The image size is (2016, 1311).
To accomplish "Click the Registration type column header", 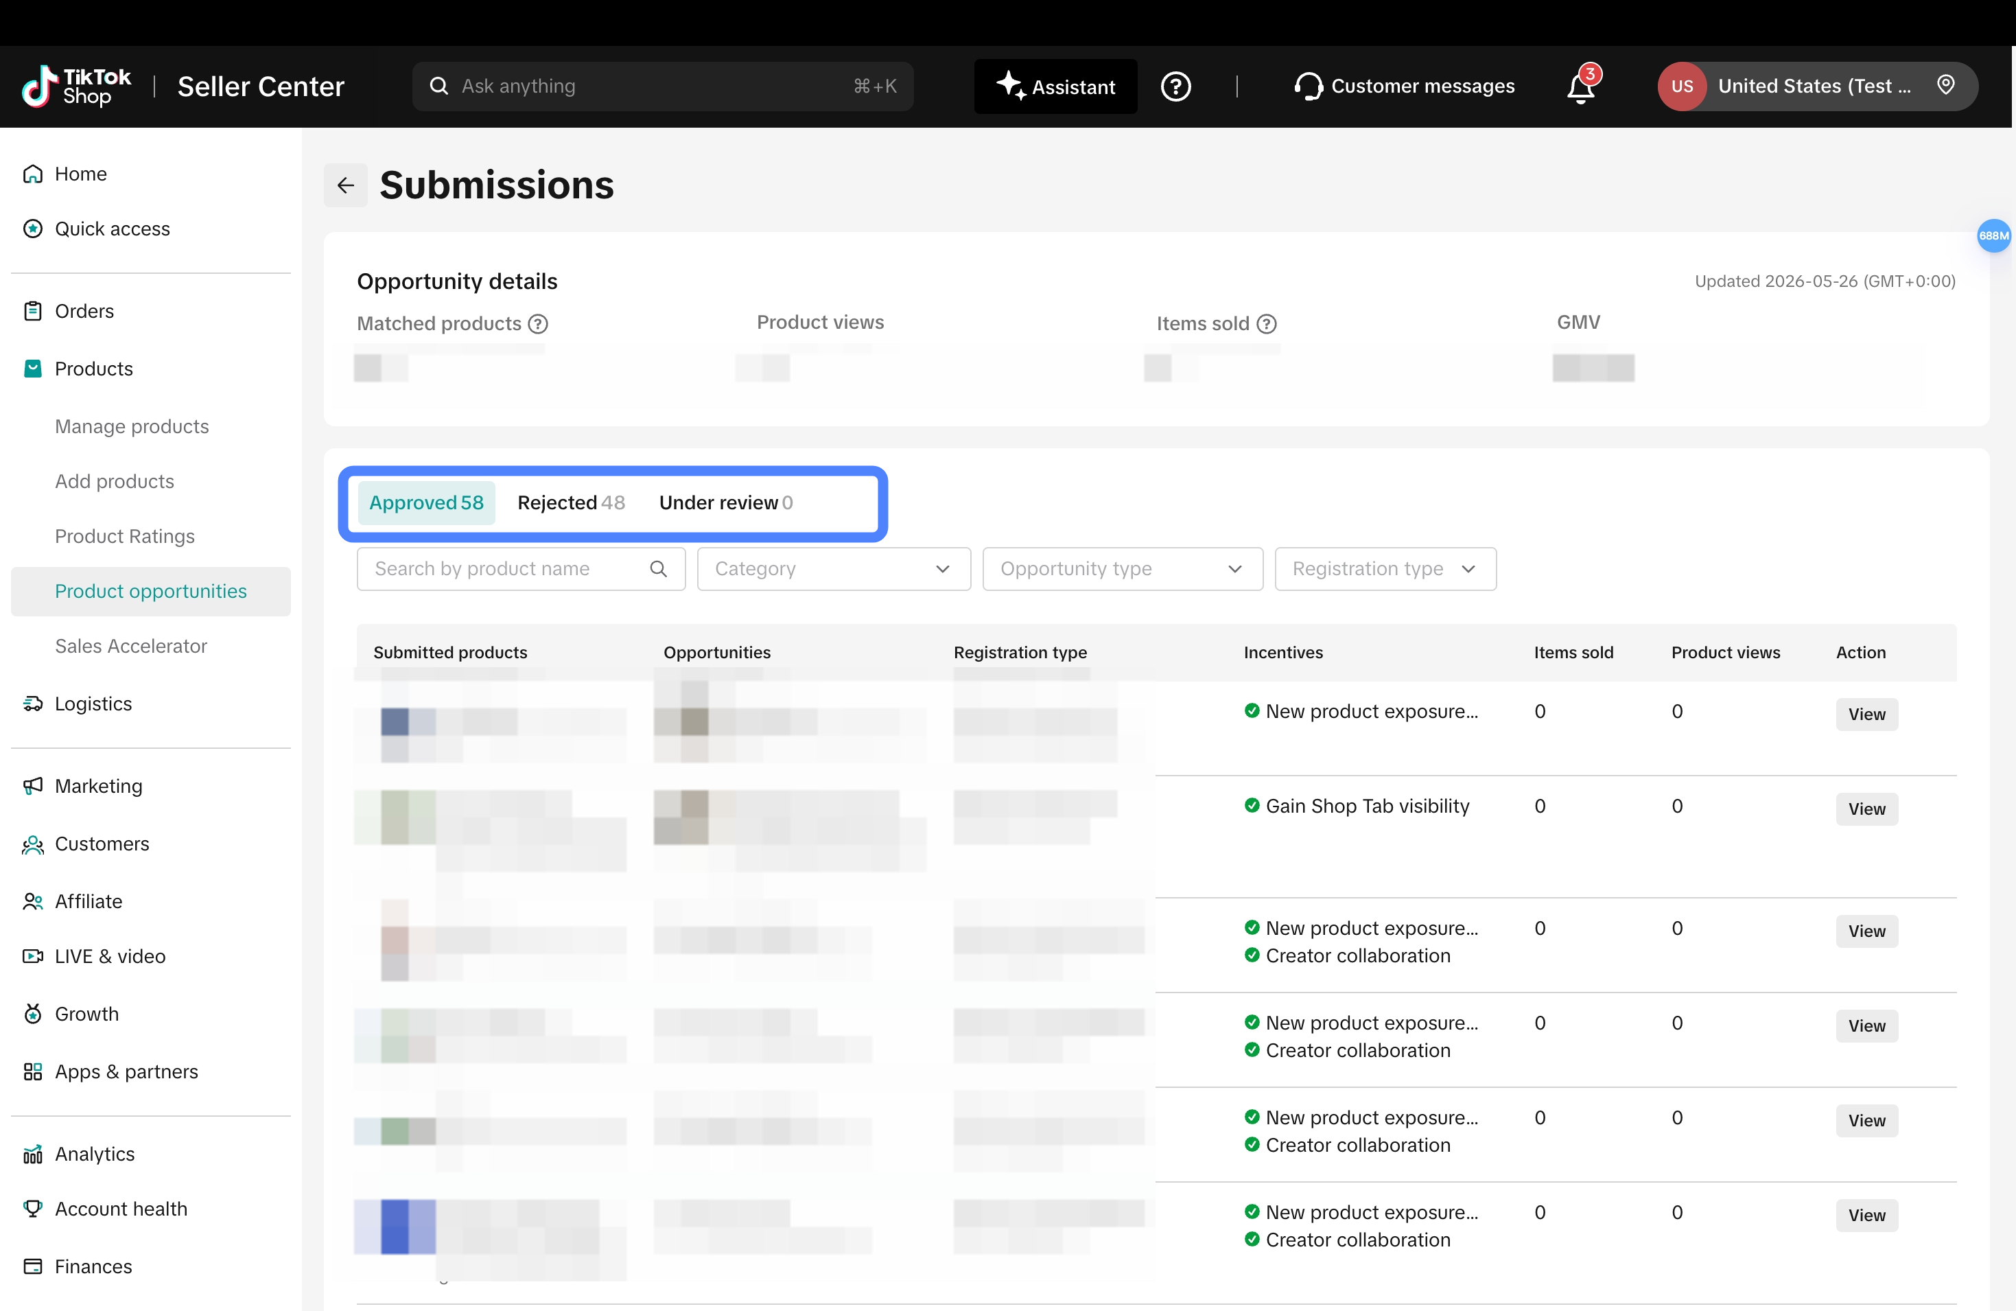I will click(1020, 653).
